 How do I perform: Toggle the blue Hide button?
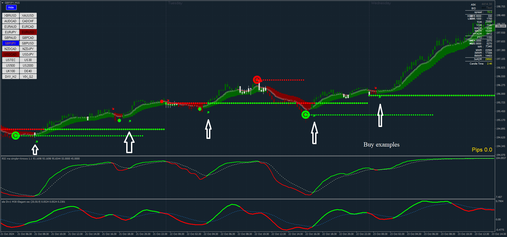(11, 8)
